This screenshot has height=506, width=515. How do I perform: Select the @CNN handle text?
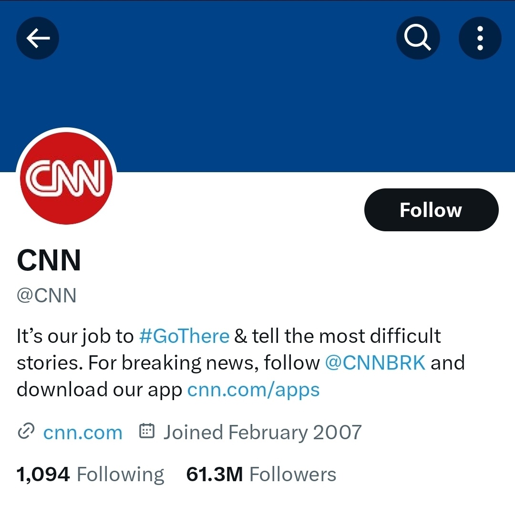coord(47,295)
